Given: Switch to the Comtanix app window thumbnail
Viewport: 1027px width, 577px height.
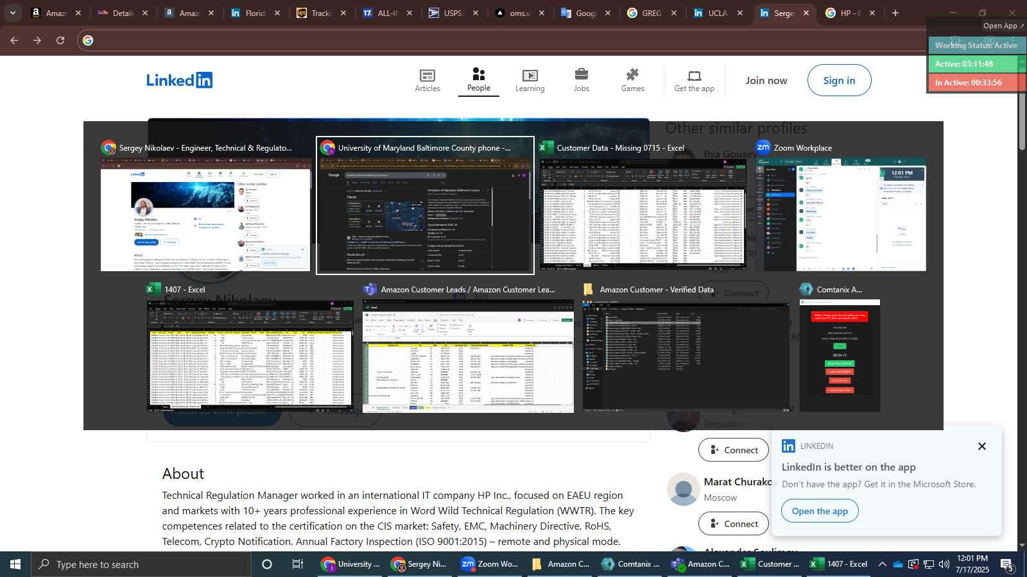Looking at the screenshot, I should tap(840, 347).
